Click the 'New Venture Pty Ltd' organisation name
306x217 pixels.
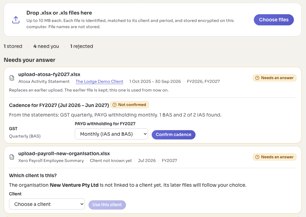point(74,185)
